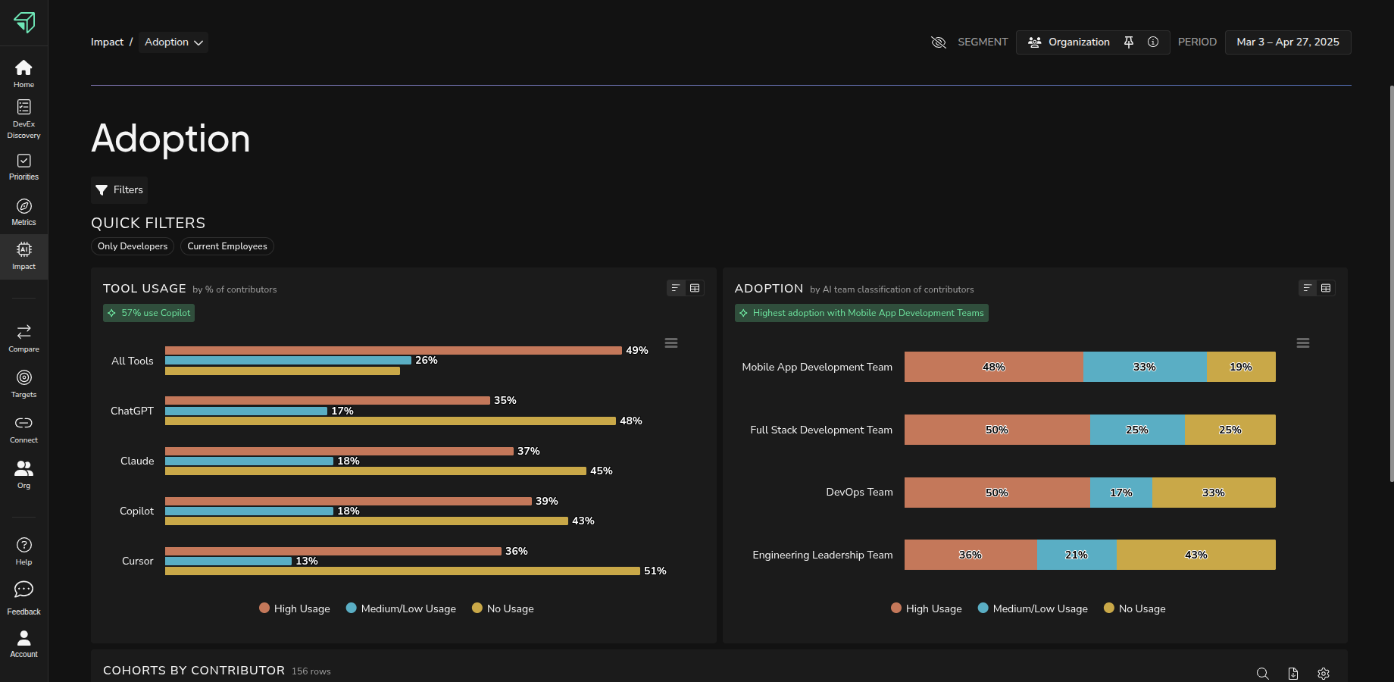Expand the Adoption breadcrumb dropdown

click(x=173, y=42)
